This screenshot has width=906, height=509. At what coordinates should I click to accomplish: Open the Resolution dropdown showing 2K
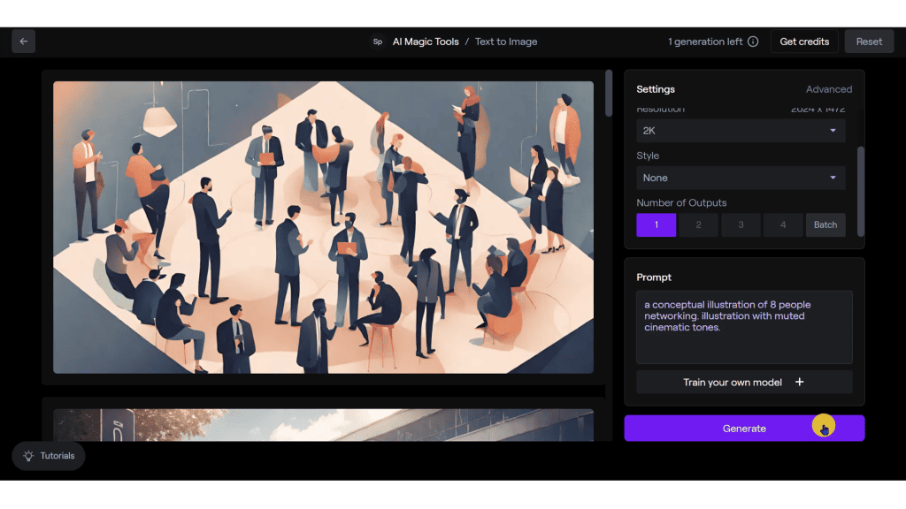click(741, 130)
